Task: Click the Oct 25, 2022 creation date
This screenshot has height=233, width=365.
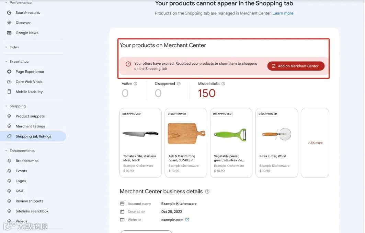Action: pyautogui.click(x=172, y=212)
